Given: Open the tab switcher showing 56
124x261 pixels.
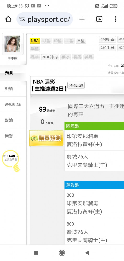Looking at the screenshot, I should click(99, 19).
